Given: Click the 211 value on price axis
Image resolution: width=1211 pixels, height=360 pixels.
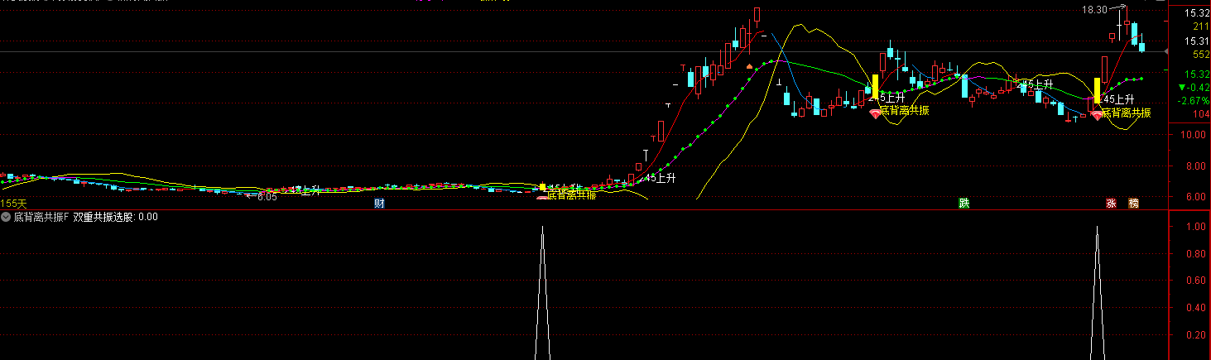Looking at the screenshot, I should click(x=1201, y=26).
